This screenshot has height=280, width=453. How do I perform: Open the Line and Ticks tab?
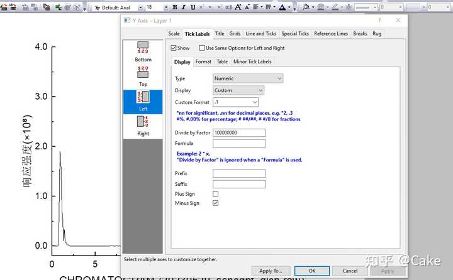261,34
